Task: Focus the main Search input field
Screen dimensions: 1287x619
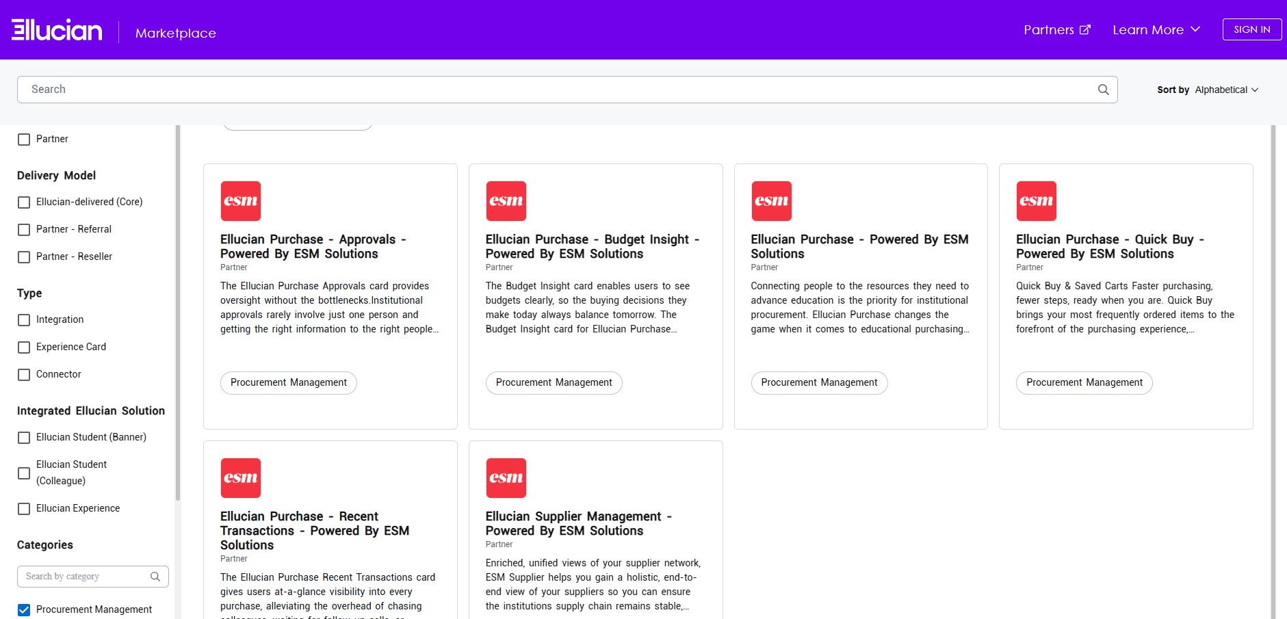Action: [567, 90]
